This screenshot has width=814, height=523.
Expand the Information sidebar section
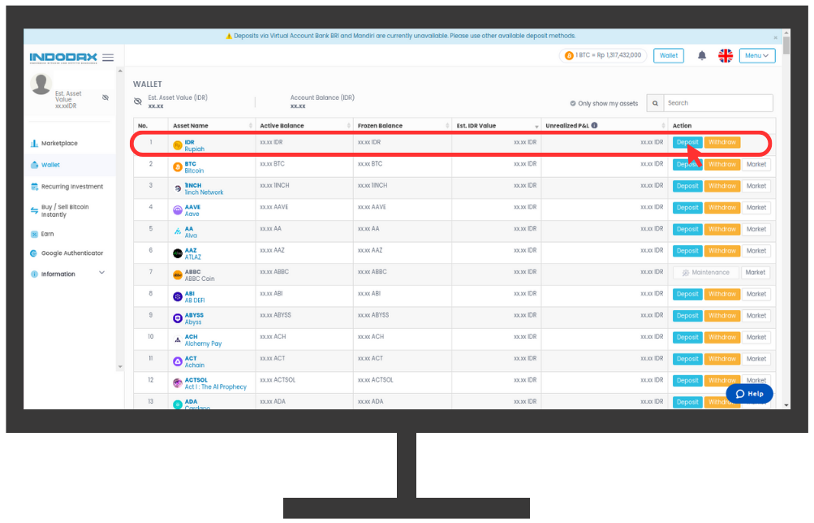point(101,274)
